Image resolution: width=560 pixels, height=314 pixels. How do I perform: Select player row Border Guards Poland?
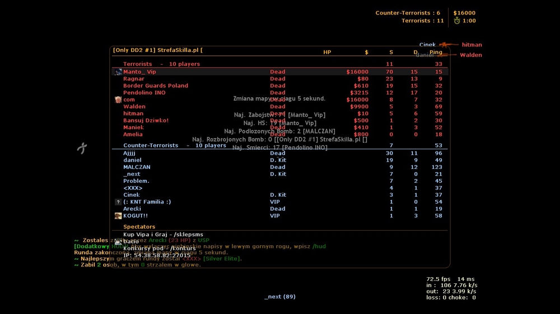(x=279, y=86)
